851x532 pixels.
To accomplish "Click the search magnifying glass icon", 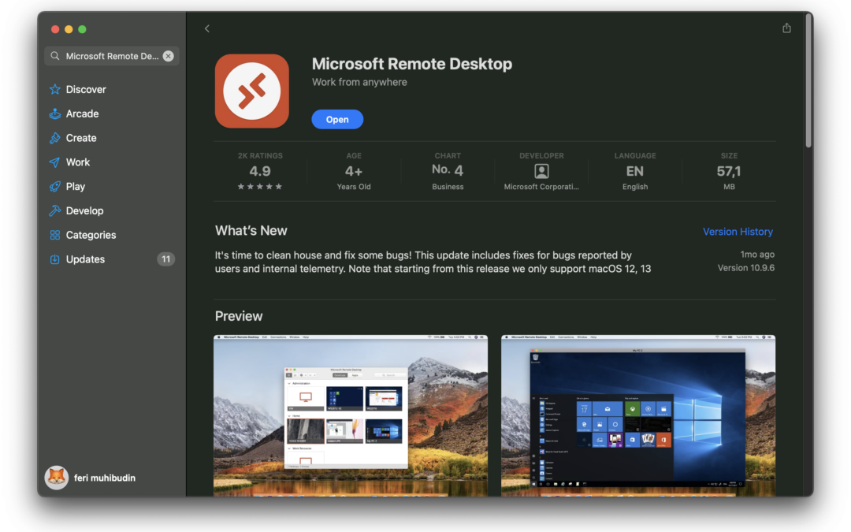I will [x=55, y=56].
